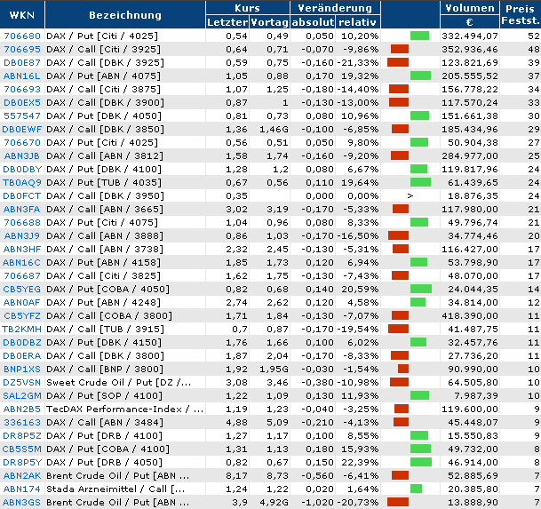Click the '>' marker in DB0FCT row

tap(410, 196)
